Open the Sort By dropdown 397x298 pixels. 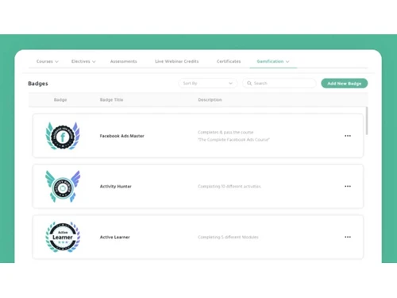208,83
